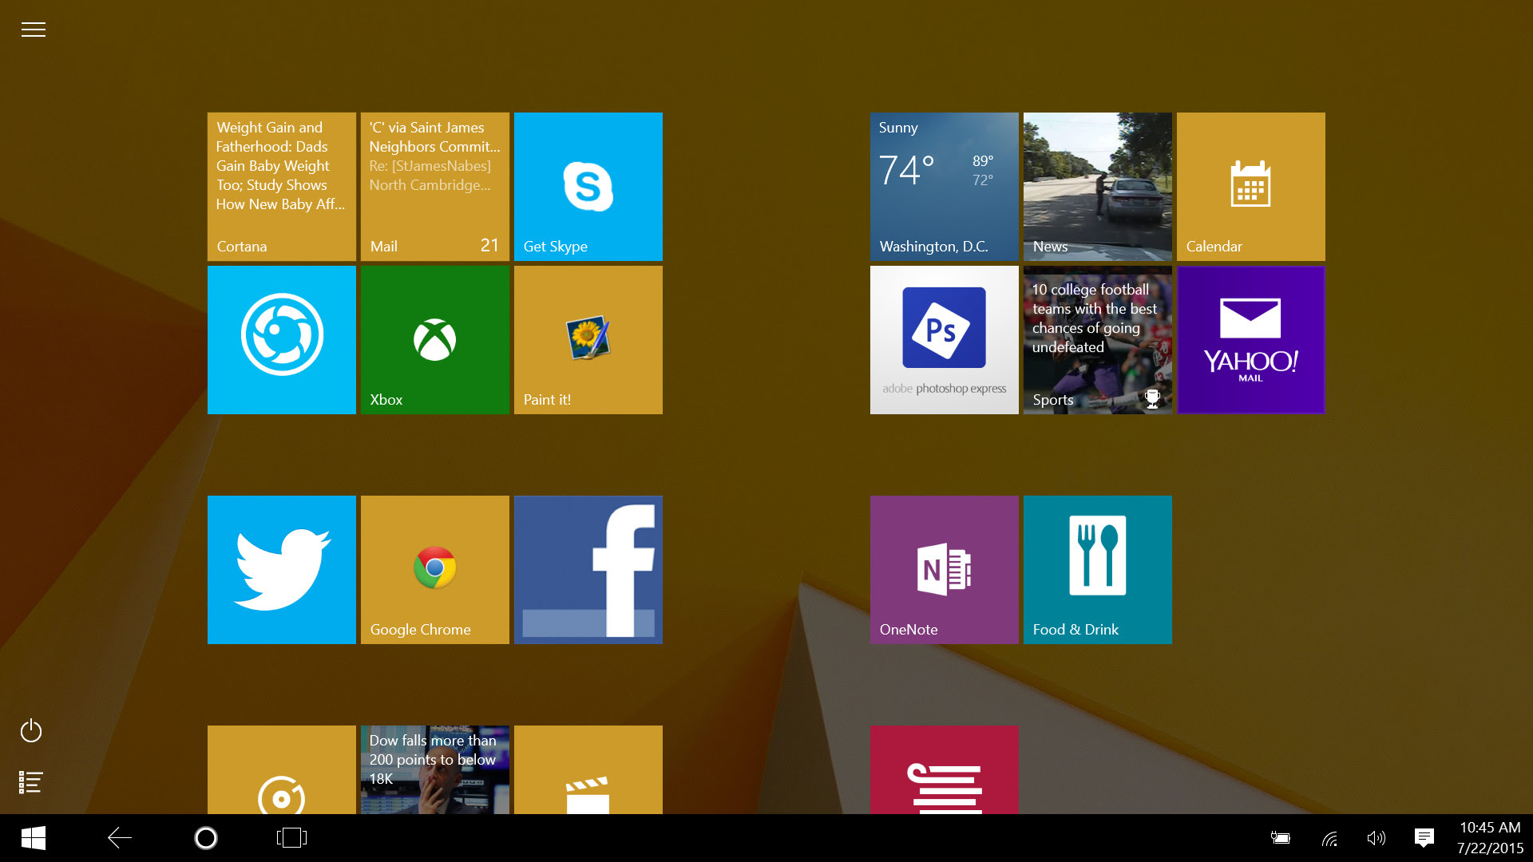Open the Weather tile for Washington, D.C.

[x=945, y=187]
